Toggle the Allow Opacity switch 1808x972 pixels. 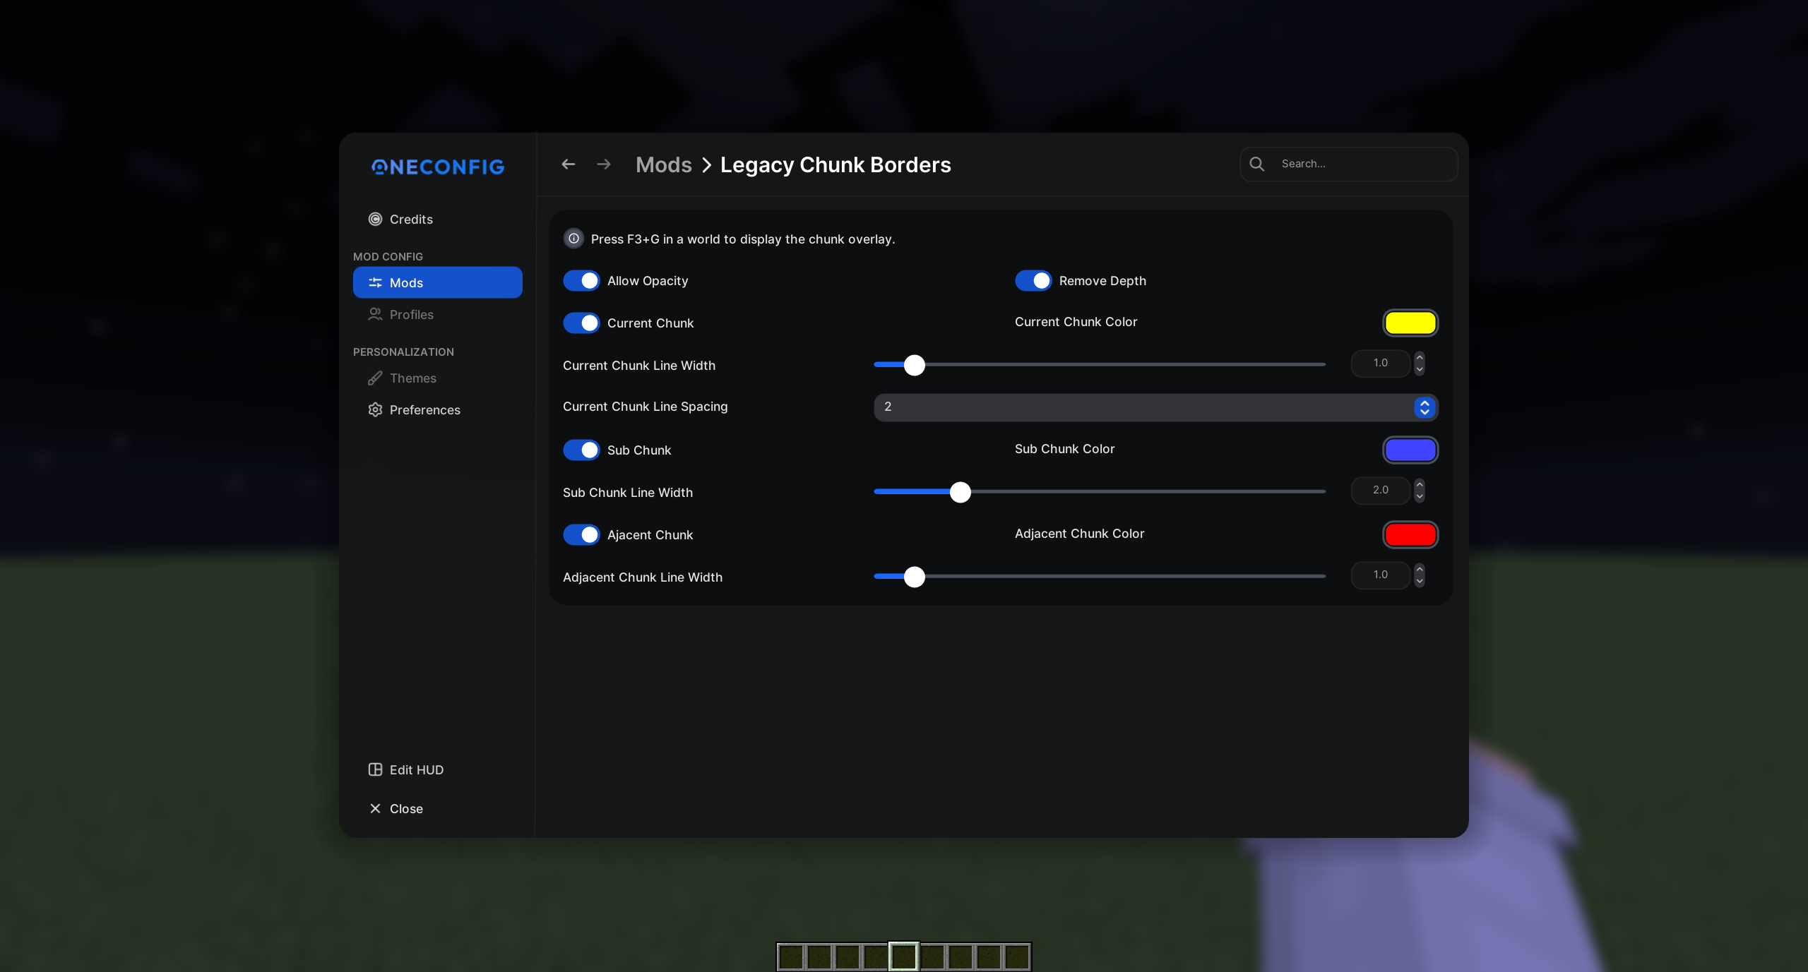(582, 280)
